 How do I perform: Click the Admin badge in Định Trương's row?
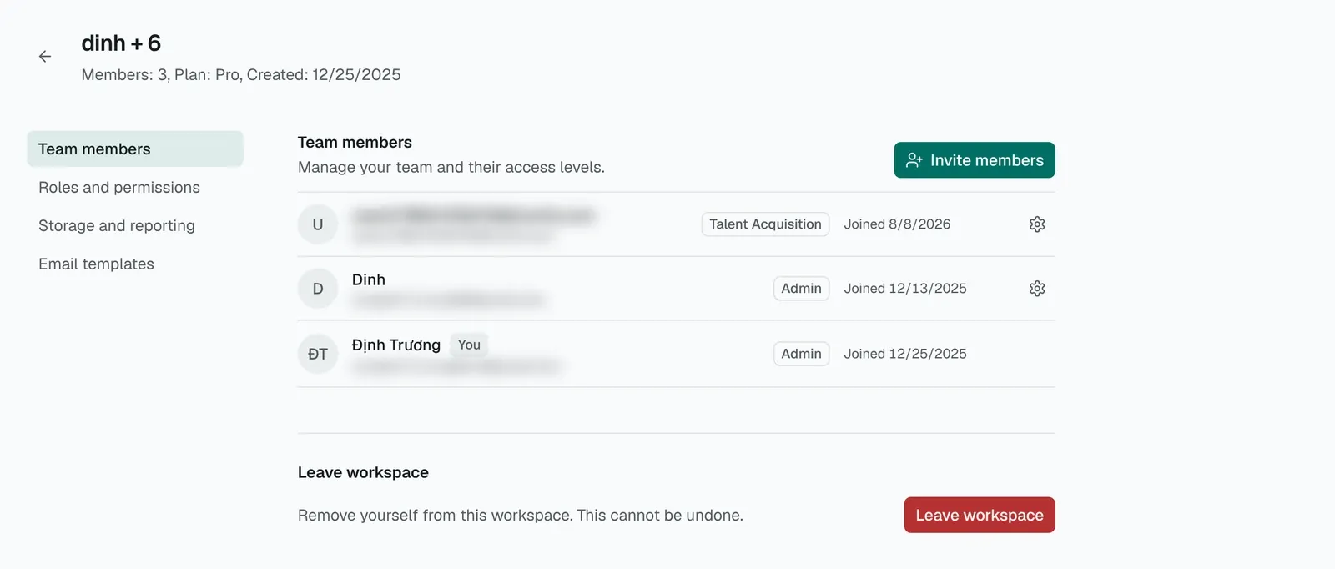(x=801, y=354)
